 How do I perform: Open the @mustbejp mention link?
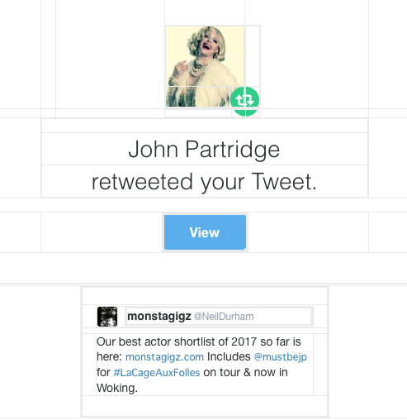point(280,357)
